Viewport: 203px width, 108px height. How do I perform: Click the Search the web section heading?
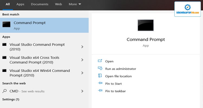click(14, 83)
